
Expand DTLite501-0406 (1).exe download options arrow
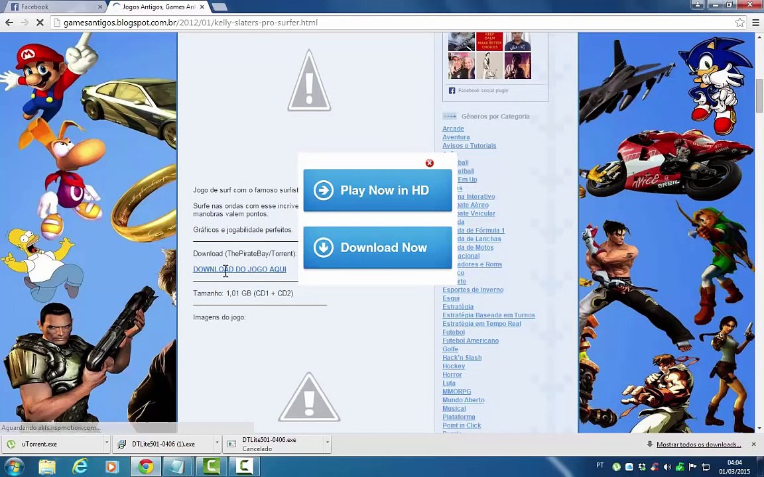pyautogui.click(x=218, y=444)
